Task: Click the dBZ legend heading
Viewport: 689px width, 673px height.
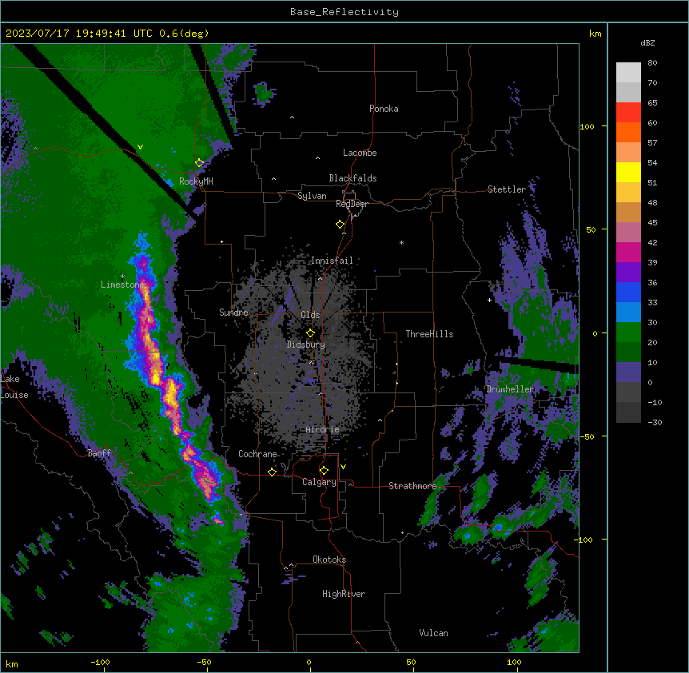Action: click(647, 42)
